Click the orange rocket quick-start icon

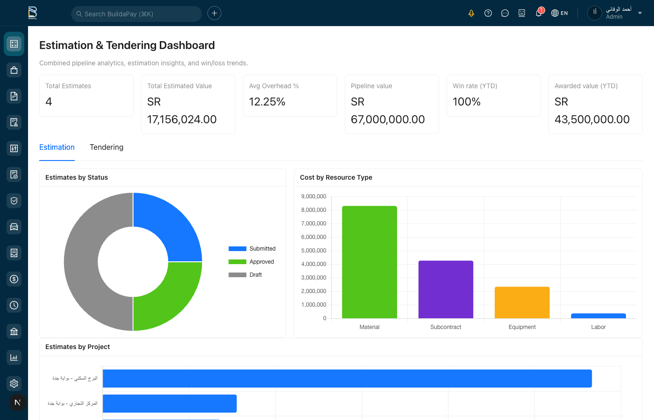pos(471,13)
